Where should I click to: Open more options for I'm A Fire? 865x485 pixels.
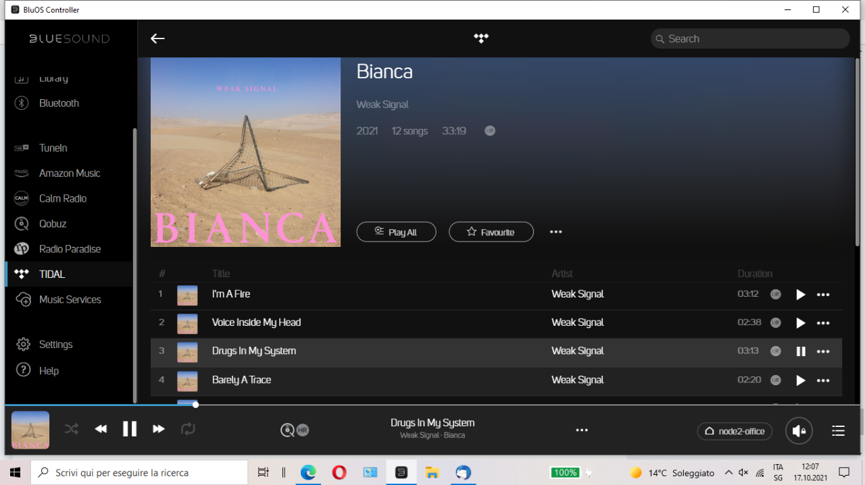pos(823,294)
